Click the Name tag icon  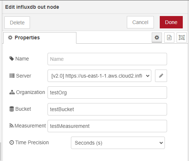pyautogui.click(x=12, y=59)
